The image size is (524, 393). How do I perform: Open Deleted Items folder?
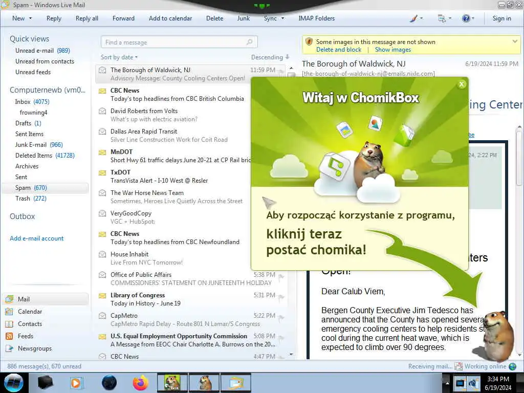[x=45, y=156]
